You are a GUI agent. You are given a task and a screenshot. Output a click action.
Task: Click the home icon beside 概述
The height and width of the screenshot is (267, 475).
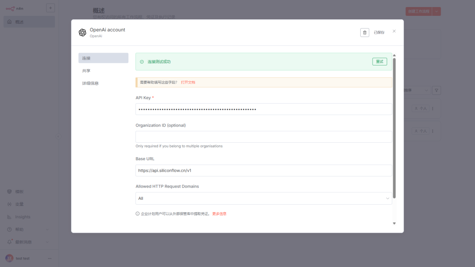click(9, 22)
